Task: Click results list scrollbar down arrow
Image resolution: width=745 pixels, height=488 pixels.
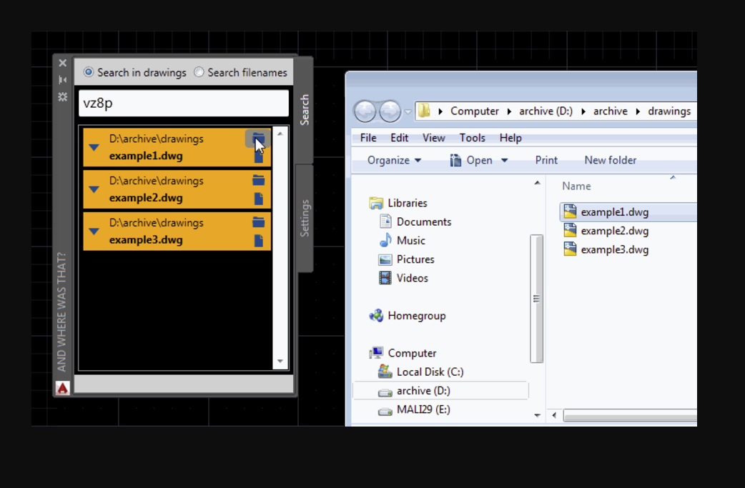Action: tap(280, 362)
